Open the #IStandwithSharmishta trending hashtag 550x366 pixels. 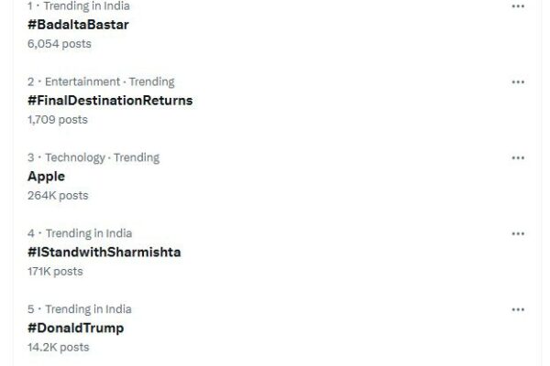pyautogui.click(x=104, y=253)
